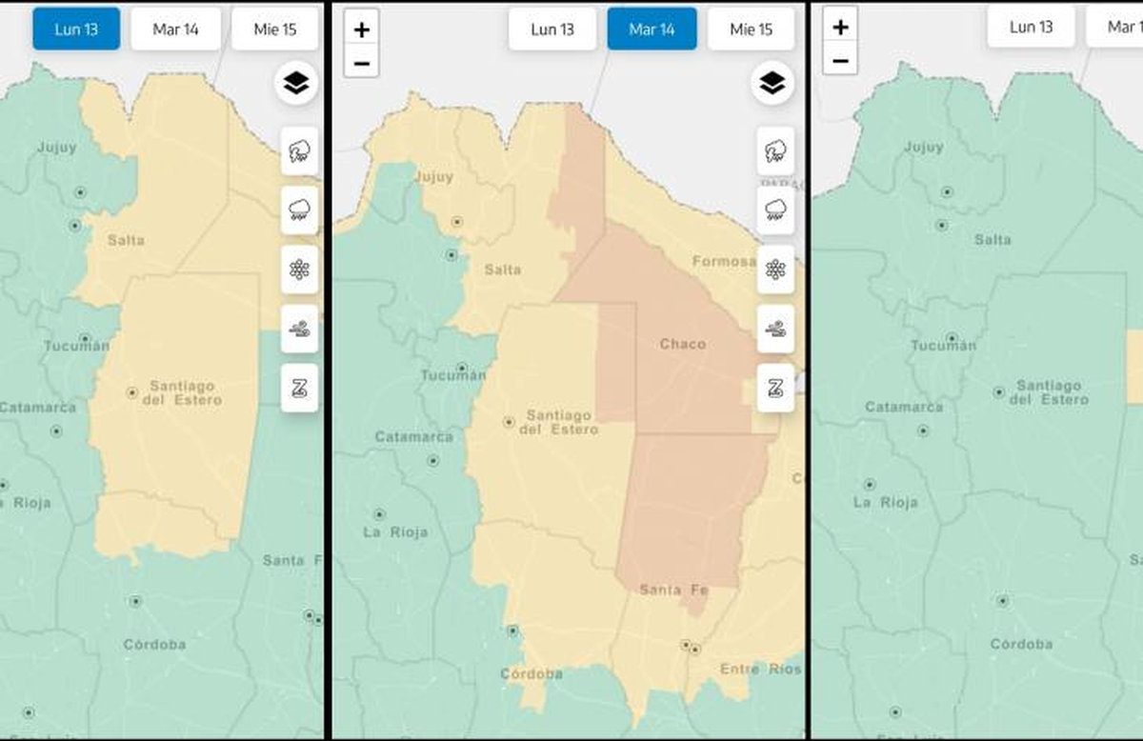
Task: Click the Santiago del Estero city marker, left map
Action: (131, 391)
